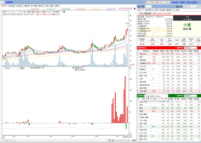Switch to the 個股分析 tab
The image size is (201, 143).
tap(41, 6)
